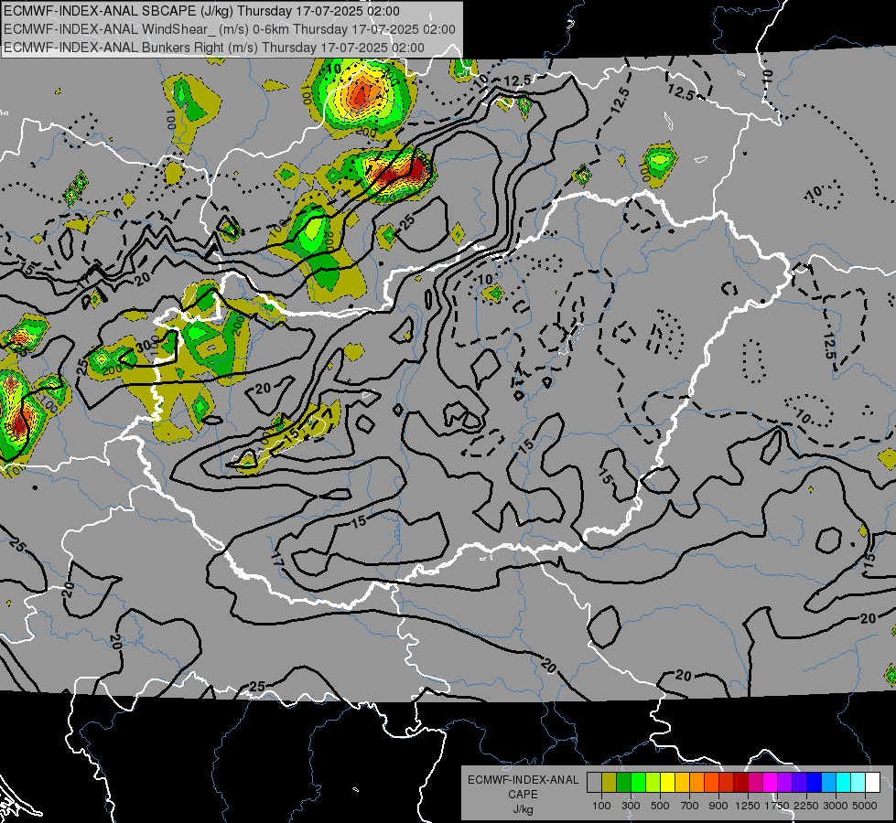Pick the bright magenta legend swatch
Screen dimensions: 896x823
(771, 783)
